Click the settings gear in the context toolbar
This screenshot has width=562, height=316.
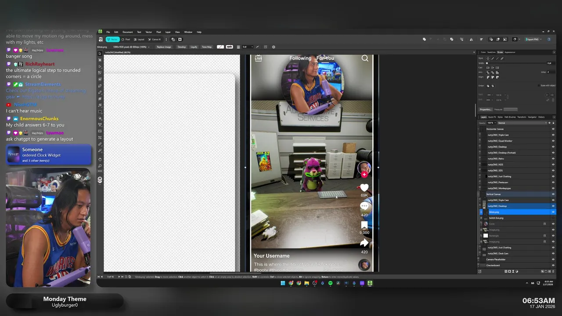point(274,47)
